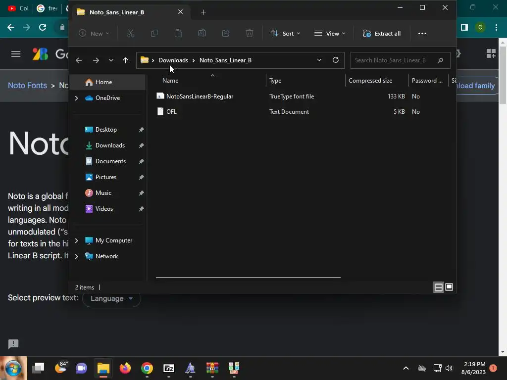Open Task View on the taskbar
The height and width of the screenshot is (380, 507).
pos(38,368)
